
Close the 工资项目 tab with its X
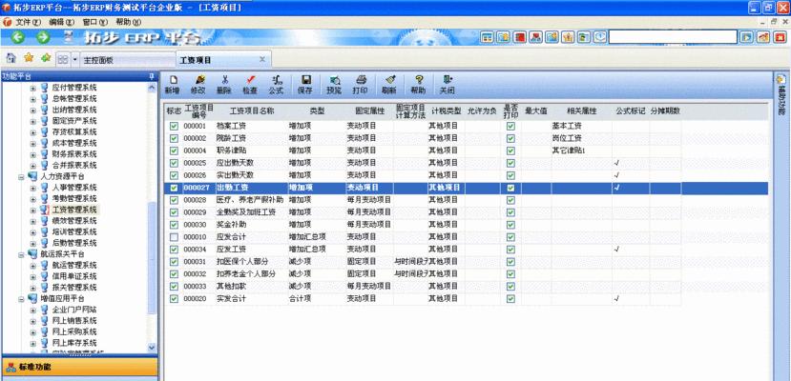[262, 59]
